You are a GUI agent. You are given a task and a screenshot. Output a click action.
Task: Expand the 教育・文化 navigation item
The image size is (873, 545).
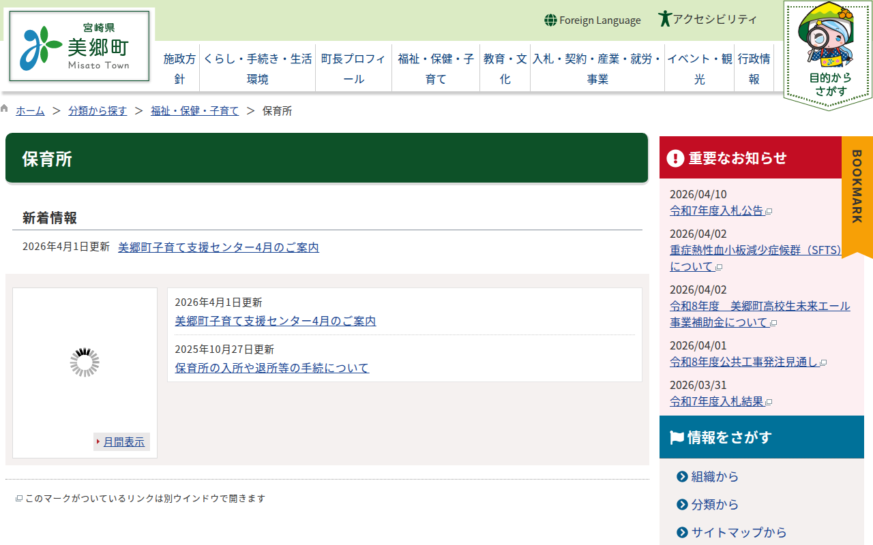tap(505, 69)
